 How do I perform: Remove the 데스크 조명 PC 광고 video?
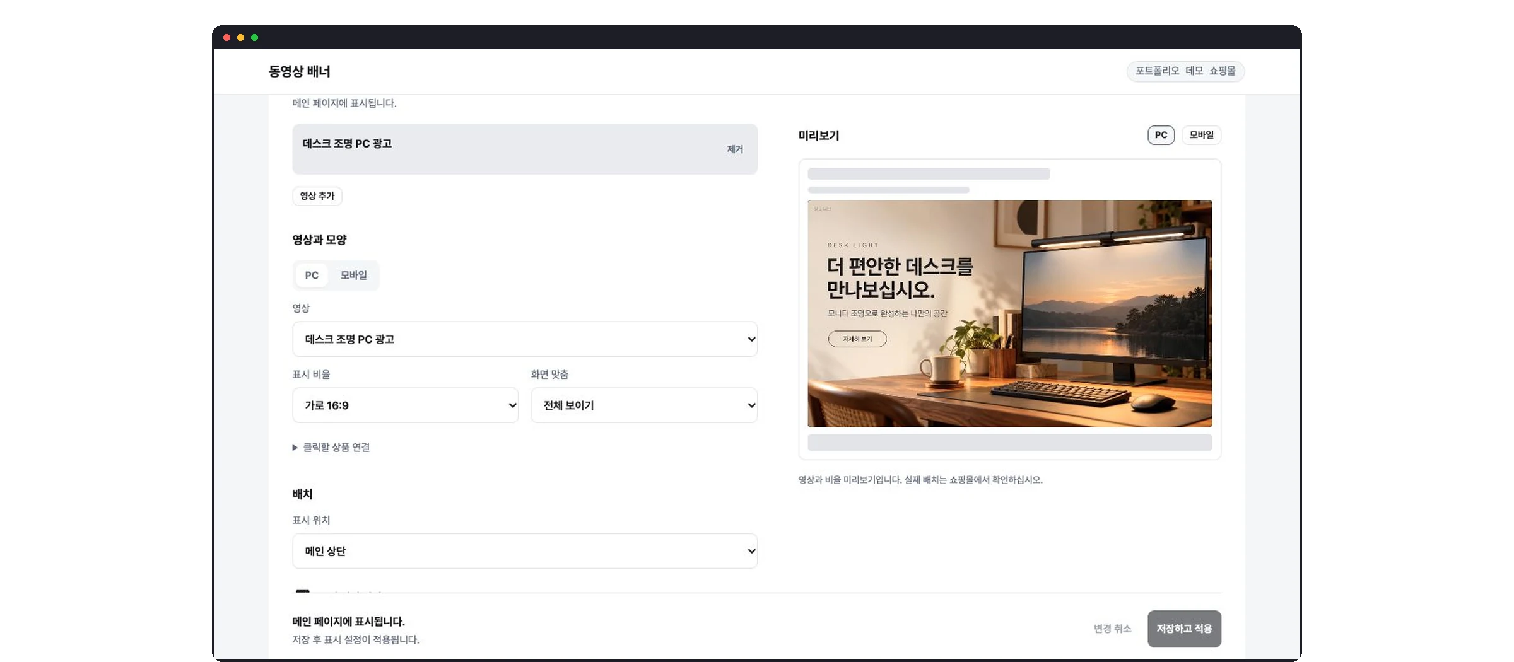[x=735, y=149]
